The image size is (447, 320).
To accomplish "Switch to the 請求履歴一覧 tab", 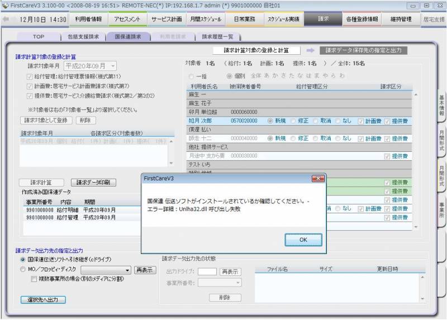I will pyautogui.click(x=216, y=36).
